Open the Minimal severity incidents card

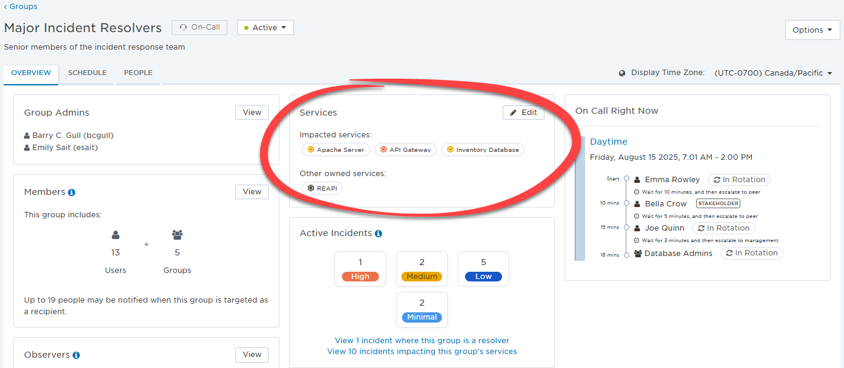[x=422, y=310]
